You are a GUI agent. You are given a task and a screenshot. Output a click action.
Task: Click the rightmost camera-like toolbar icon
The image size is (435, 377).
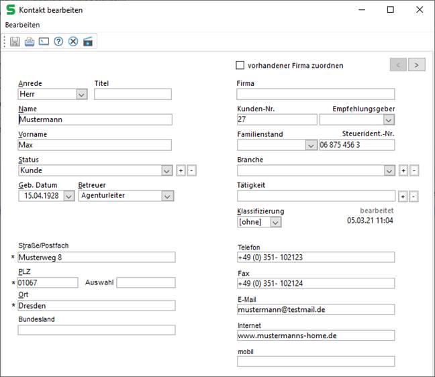pos(88,42)
